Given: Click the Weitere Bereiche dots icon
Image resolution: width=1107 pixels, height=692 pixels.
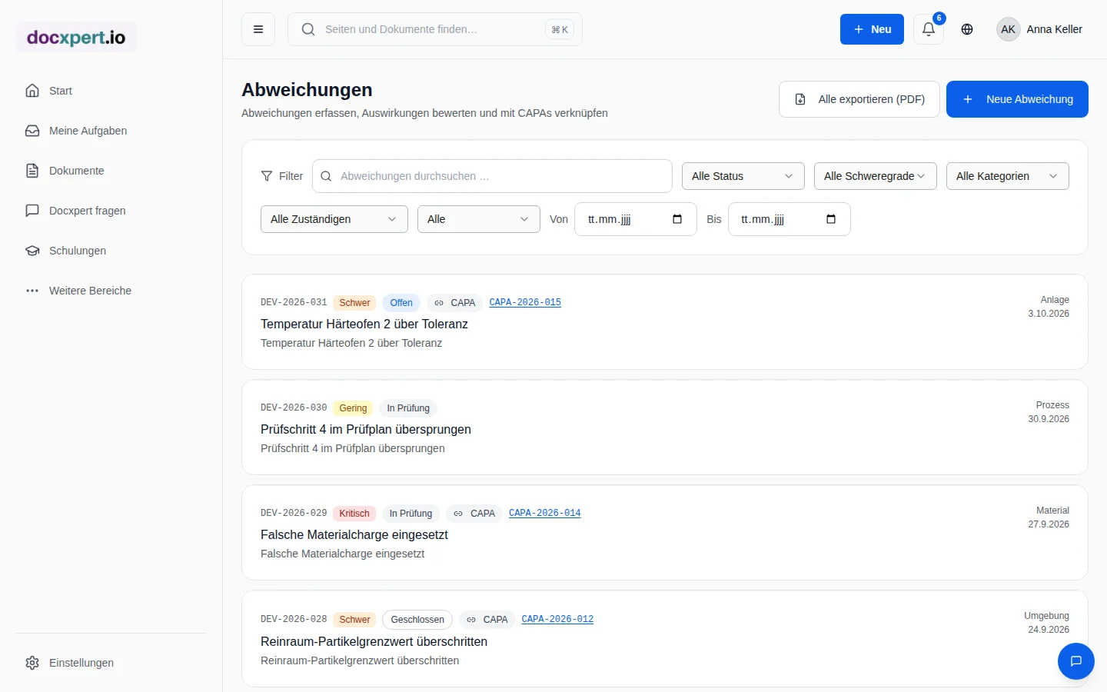Looking at the screenshot, I should click(x=32, y=291).
